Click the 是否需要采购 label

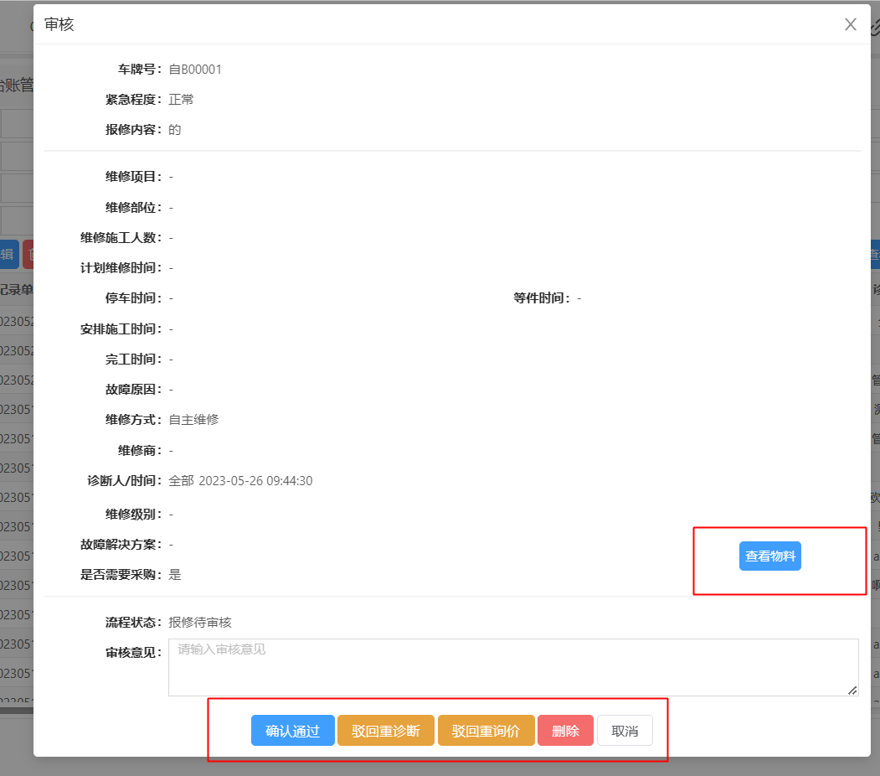click(121, 575)
